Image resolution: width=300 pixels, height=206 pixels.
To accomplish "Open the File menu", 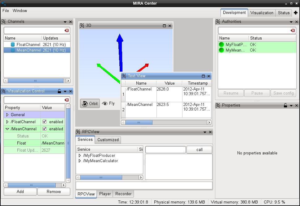I will [5, 11].
